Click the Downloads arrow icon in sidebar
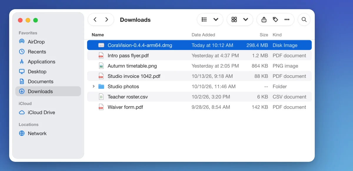The height and width of the screenshot is (171, 353). (x=22, y=91)
